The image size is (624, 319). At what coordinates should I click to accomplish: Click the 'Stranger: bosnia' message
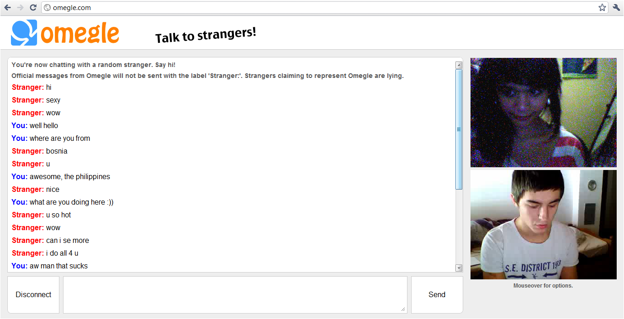[40, 151]
